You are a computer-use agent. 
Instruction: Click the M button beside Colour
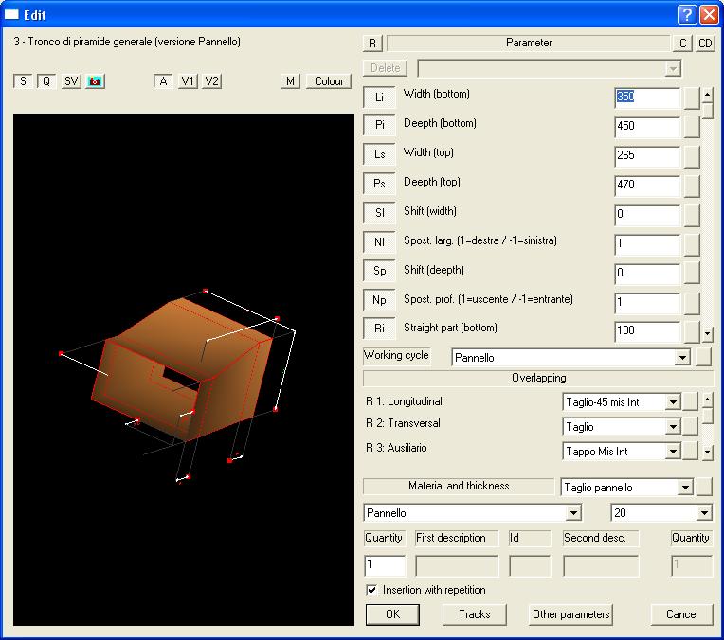pyautogui.click(x=291, y=81)
